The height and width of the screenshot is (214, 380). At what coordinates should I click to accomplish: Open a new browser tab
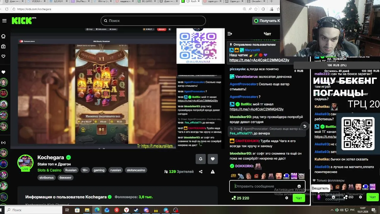[271, 1]
